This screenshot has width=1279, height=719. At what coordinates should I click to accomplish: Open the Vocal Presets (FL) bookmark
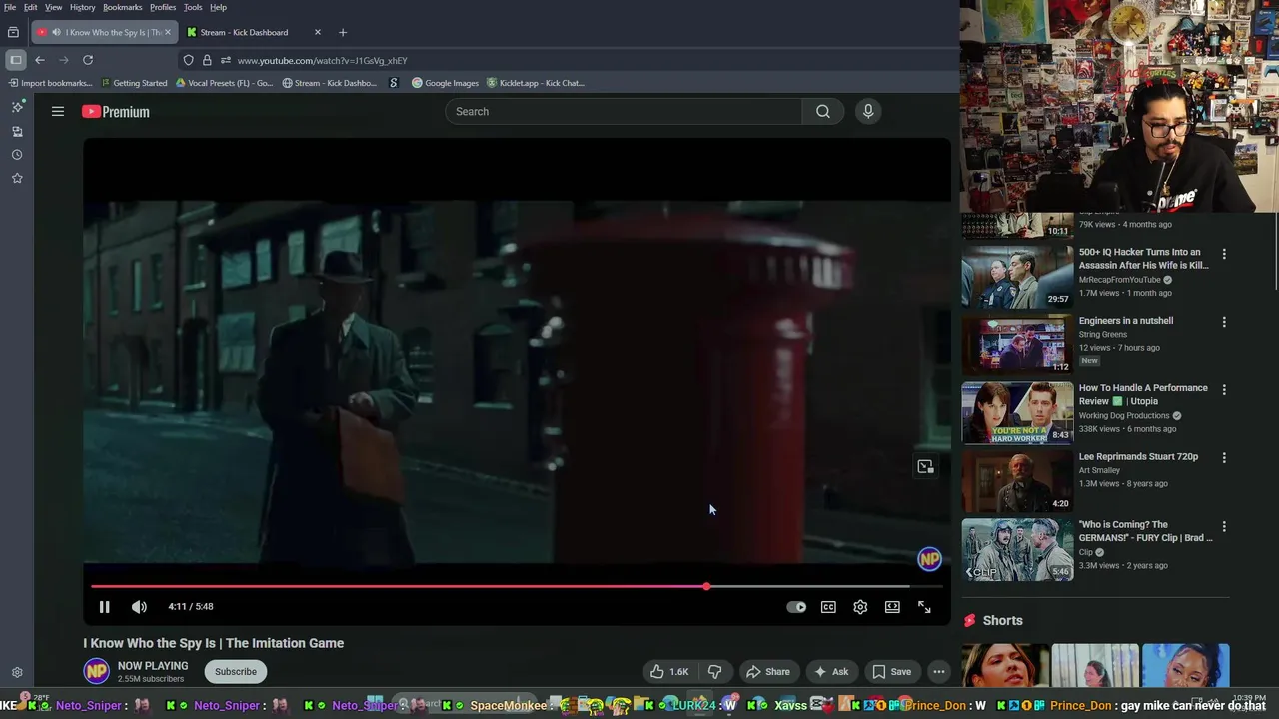(x=224, y=83)
